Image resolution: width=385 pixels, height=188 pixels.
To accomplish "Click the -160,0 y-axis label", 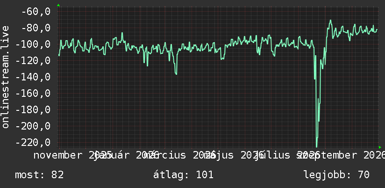I will coord(33,94).
